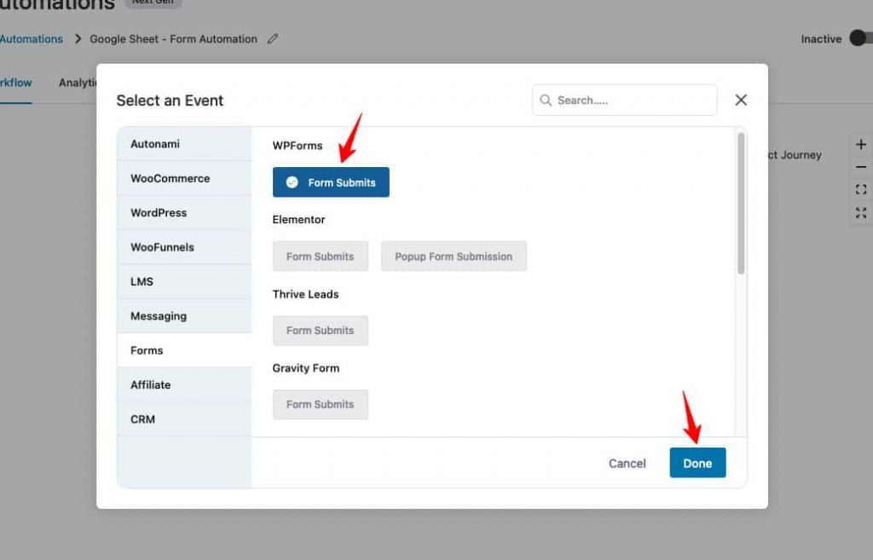Image resolution: width=873 pixels, height=560 pixels.
Task: Click the magnifier icon in the search box
Action: [546, 101]
